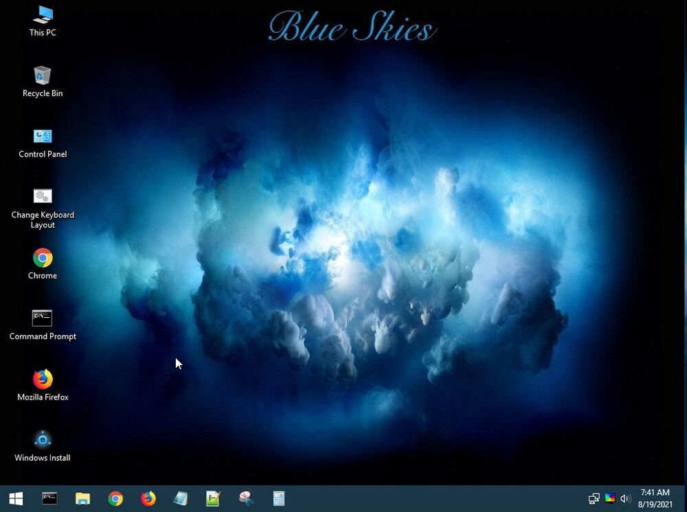Click the network tray icon
Image resolution: width=687 pixels, height=512 pixels.
[x=594, y=498]
